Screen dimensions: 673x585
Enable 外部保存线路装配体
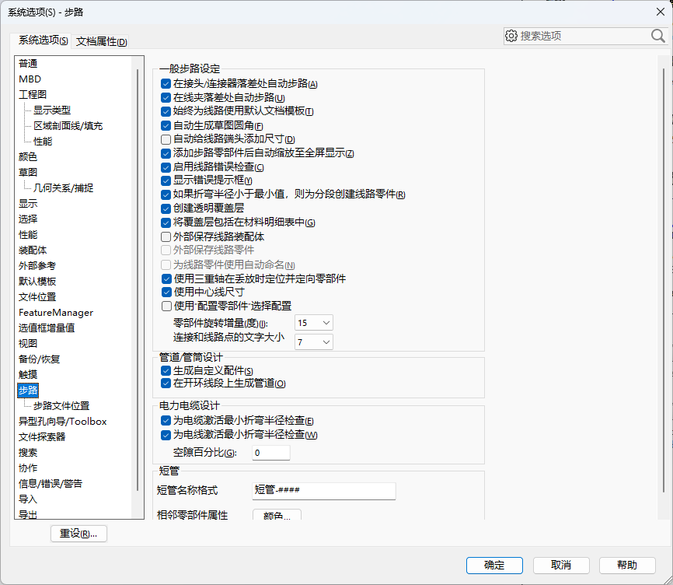point(166,236)
